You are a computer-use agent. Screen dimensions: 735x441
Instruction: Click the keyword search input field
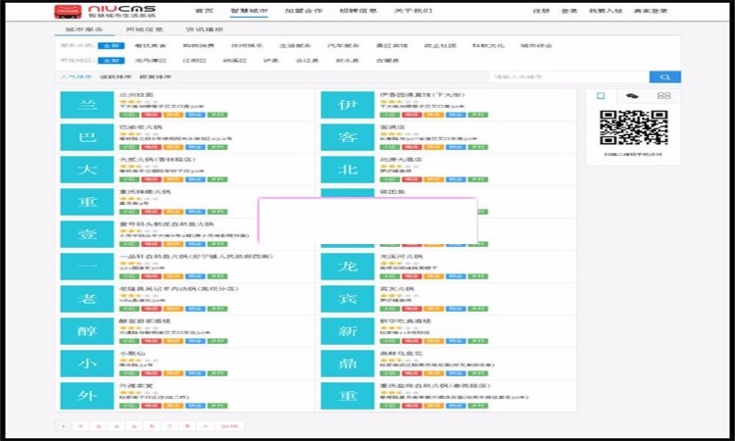(569, 76)
